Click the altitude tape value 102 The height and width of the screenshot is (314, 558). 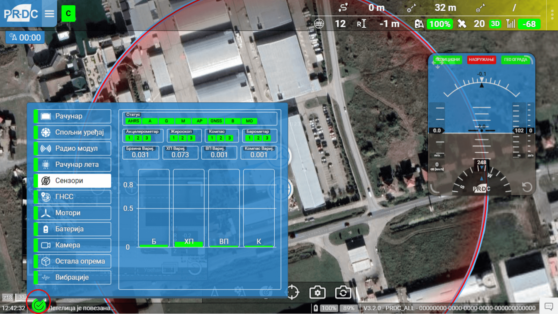519,131
